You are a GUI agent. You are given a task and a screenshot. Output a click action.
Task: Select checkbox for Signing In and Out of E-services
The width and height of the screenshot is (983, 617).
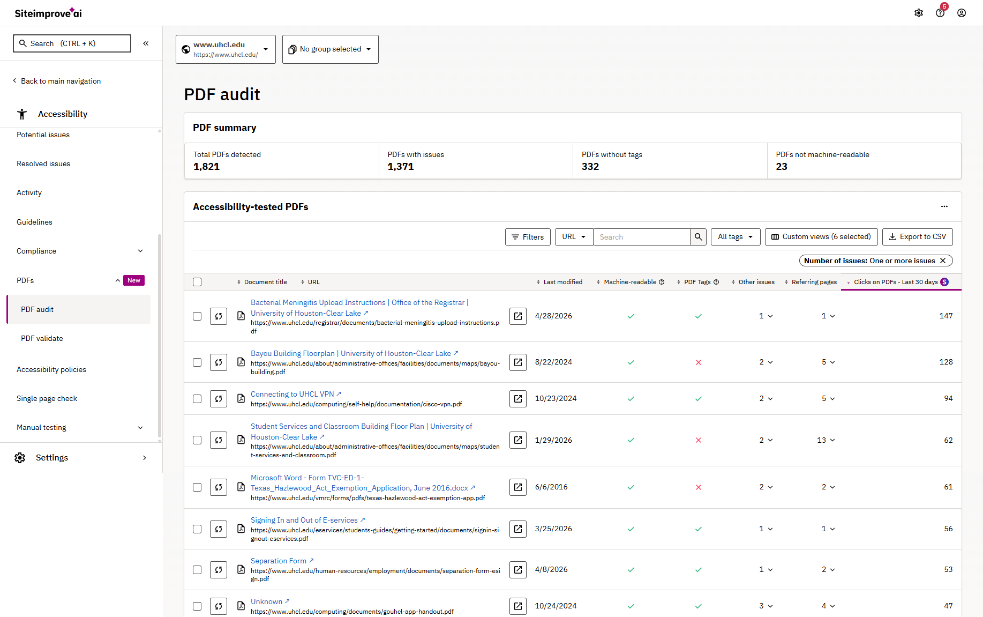click(x=197, y=529)
